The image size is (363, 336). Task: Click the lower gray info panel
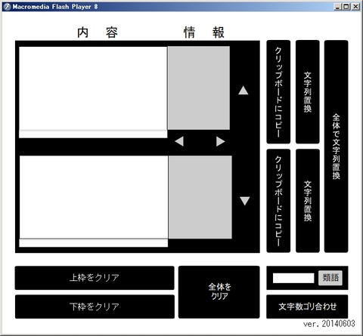tap(200, 197)
